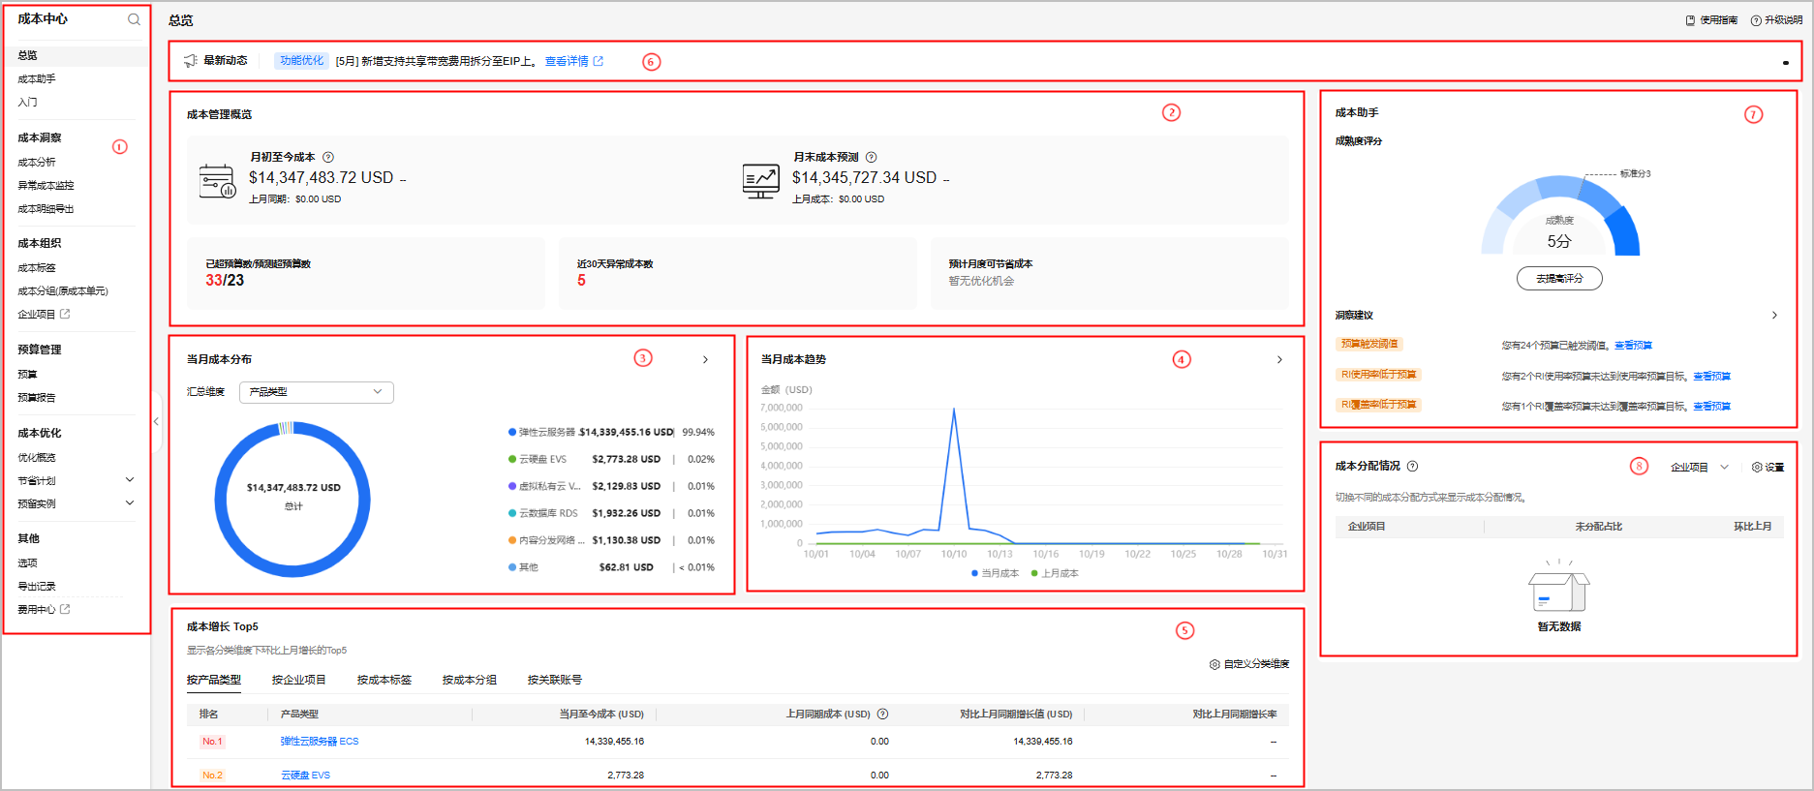Click 去提高评分 button
The image size is (1814, 791).
(1559, 279)
